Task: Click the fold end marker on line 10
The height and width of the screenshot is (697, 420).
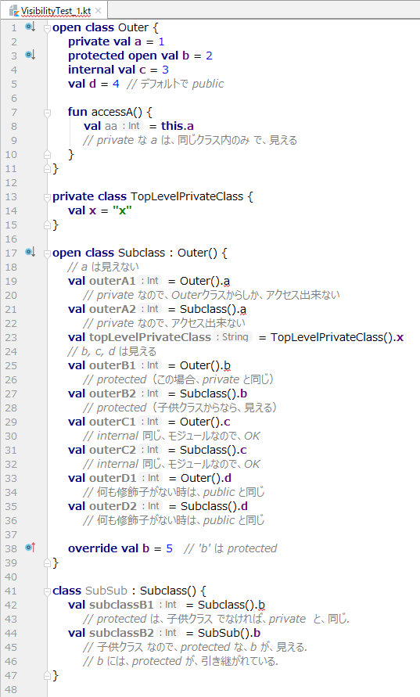Action: tap(47, 155)
